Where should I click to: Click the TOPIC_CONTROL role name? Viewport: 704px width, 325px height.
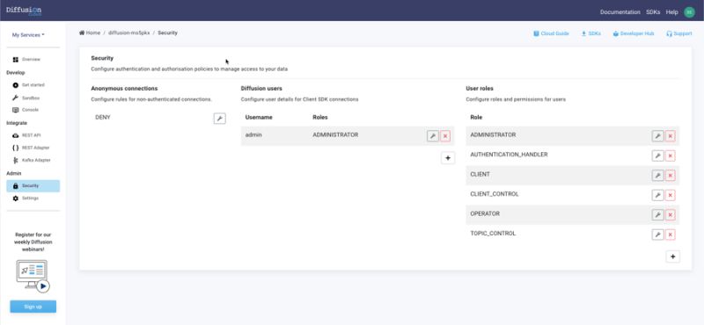tap(493, 234)
